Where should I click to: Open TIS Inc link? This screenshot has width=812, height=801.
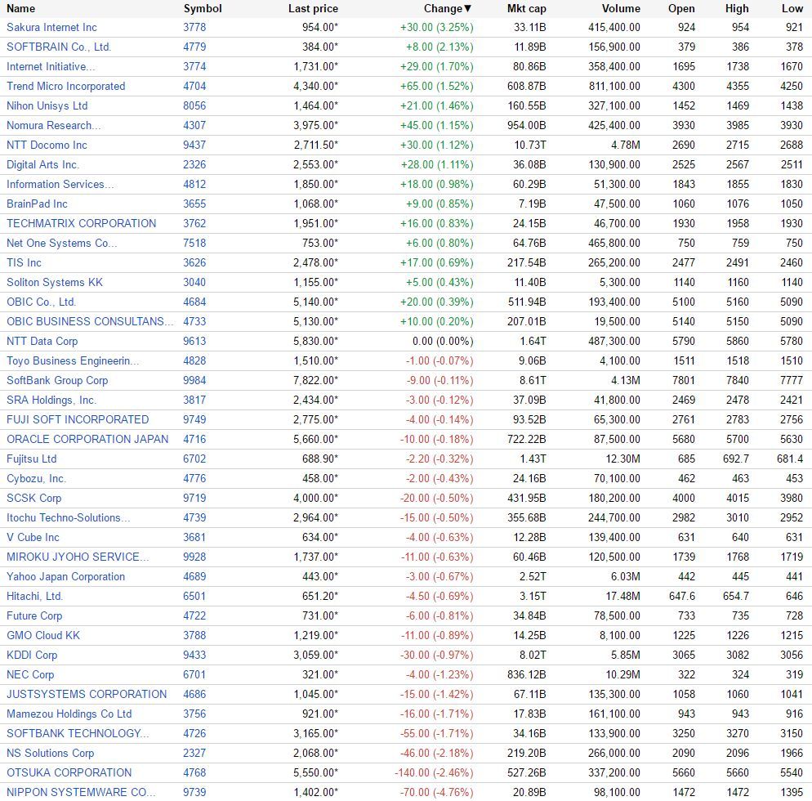[24, 263]
